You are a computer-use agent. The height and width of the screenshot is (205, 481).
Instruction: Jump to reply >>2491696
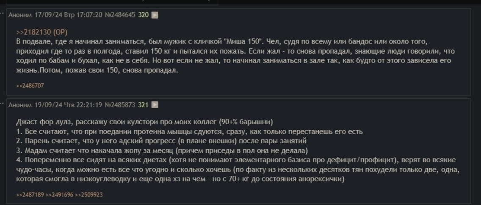(x=59, y=195)
